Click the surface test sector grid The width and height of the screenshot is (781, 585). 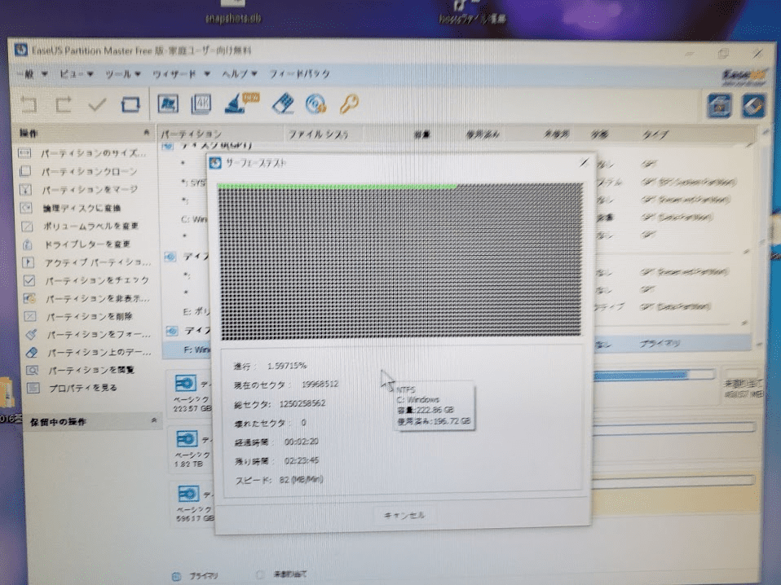[x=400, y=262]
